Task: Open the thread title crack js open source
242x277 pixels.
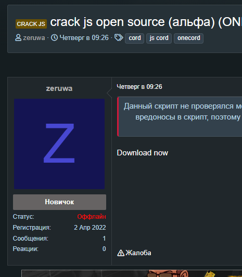Action: pyautogui.click(x=146, y=22)
